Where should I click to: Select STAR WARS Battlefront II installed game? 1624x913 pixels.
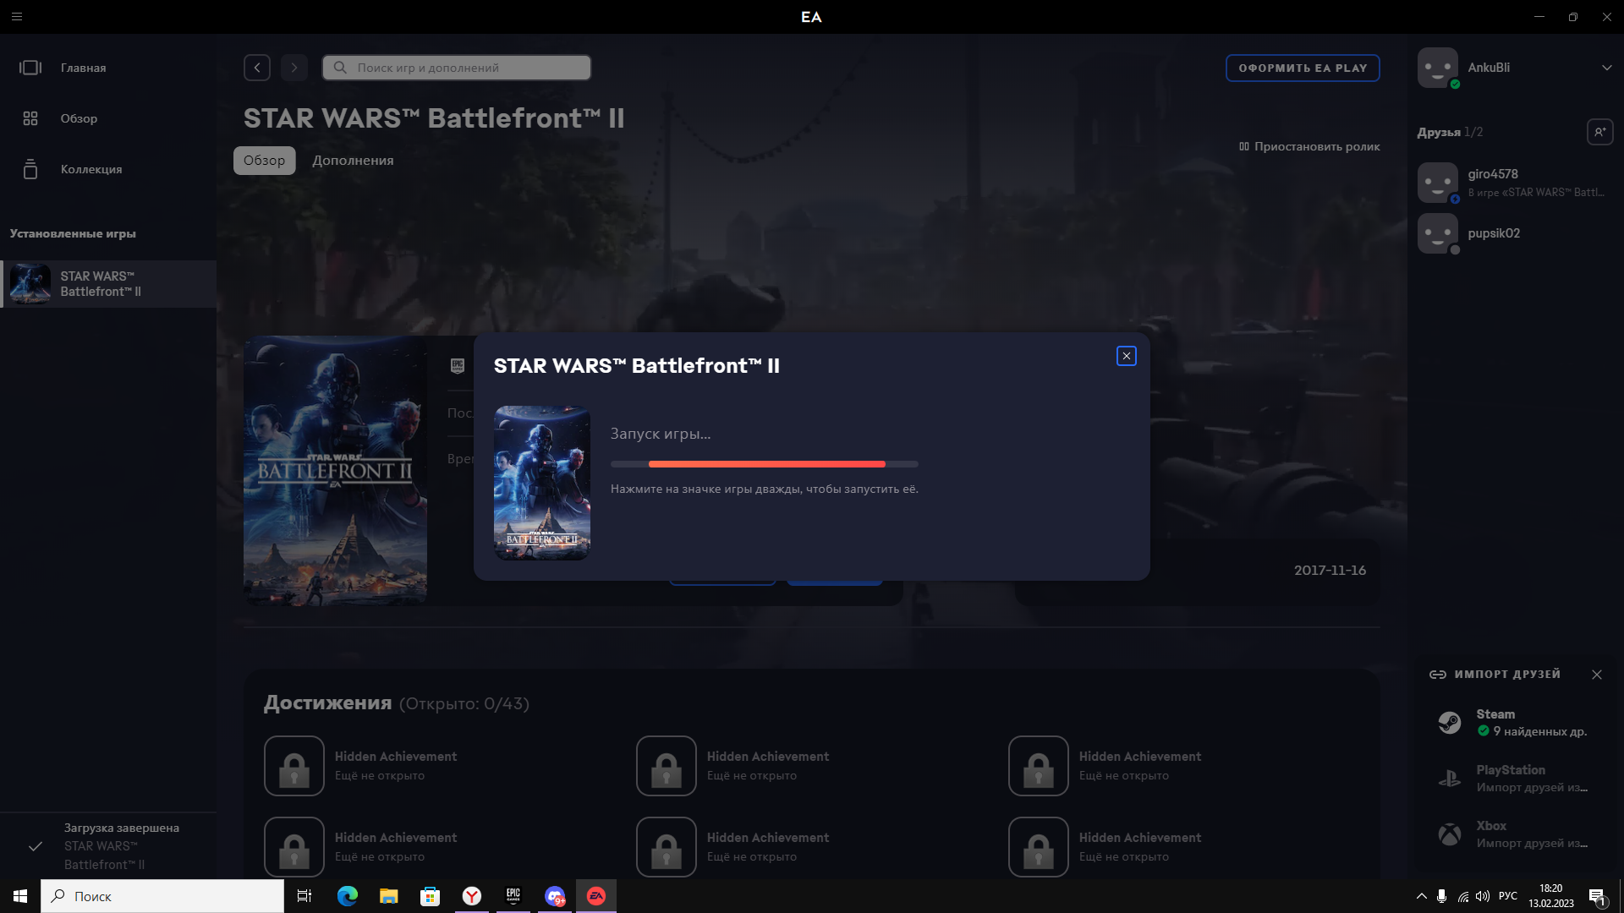(x=108, y=284)
